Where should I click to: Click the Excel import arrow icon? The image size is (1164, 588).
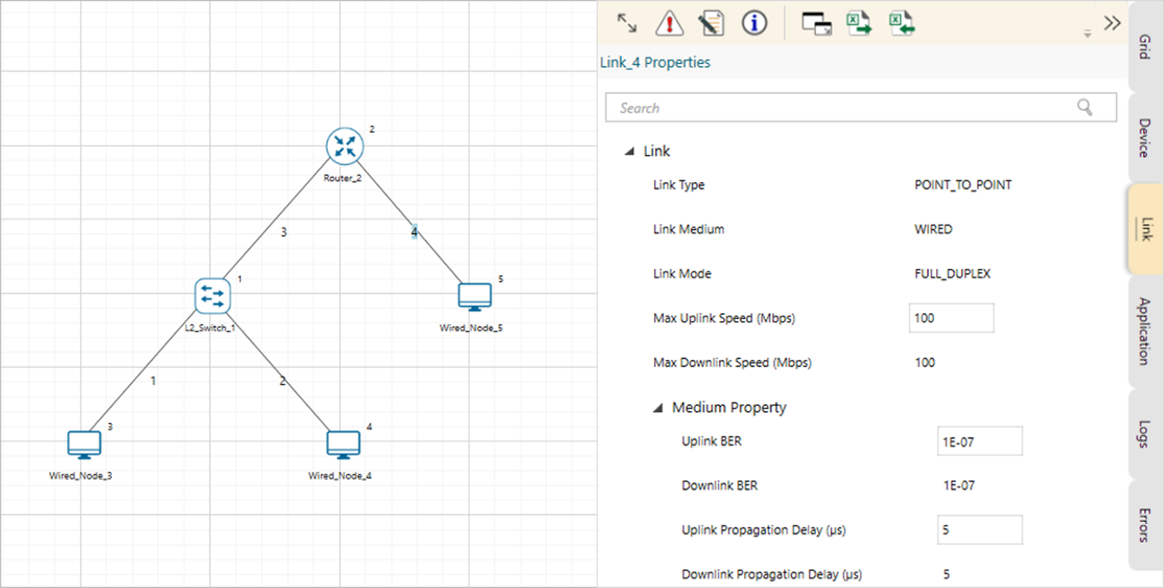(x=903, y=23)
